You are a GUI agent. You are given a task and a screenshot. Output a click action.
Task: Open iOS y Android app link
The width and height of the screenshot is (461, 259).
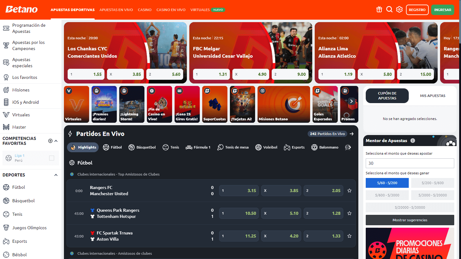point(31,102)
